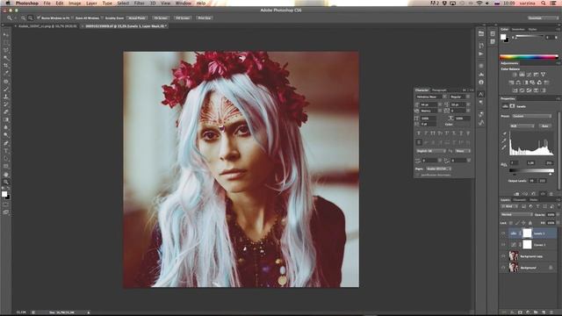Open the Character panel dock icon
This screenshot has height=316, width=562.
point(481,94)
